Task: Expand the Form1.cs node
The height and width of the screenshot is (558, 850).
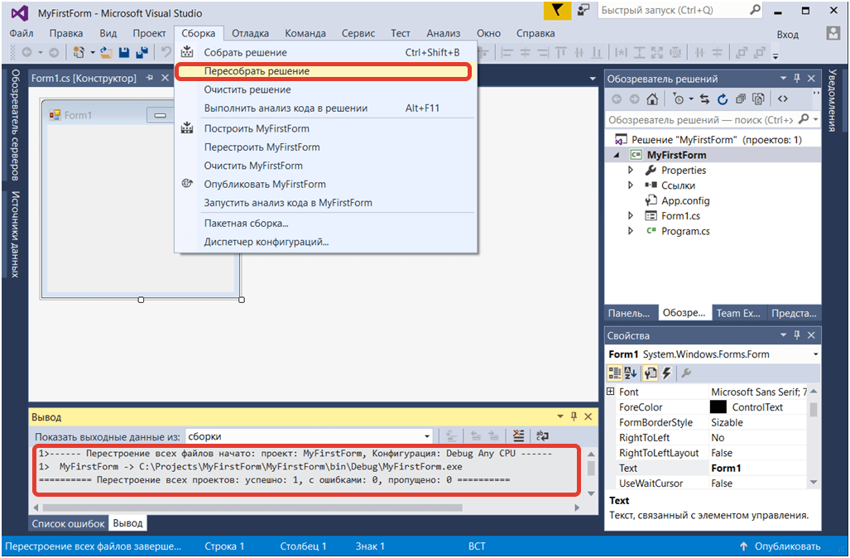Action: [x=630, y=216]
